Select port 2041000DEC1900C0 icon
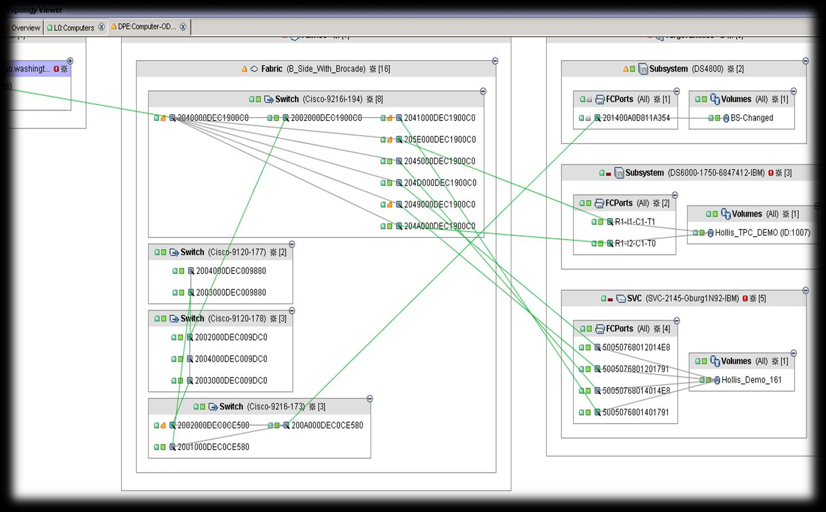This screenshot has height=512, width=826. click(x=399, y=118)
